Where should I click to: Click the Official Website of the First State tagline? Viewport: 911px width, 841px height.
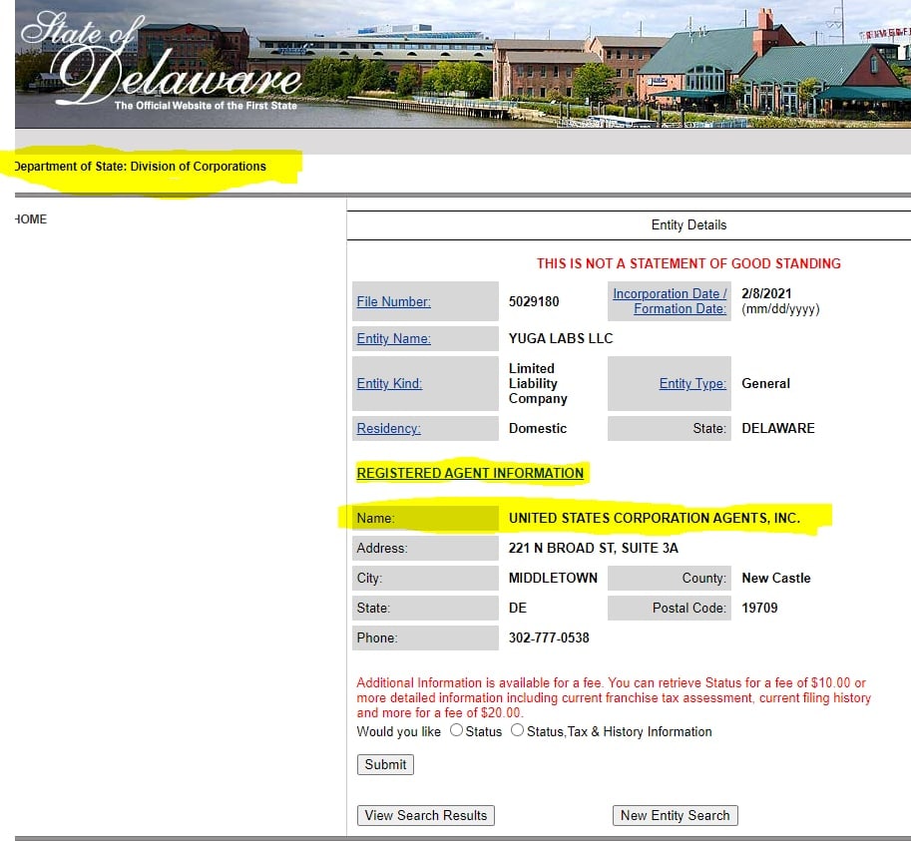tap(206, 105)
